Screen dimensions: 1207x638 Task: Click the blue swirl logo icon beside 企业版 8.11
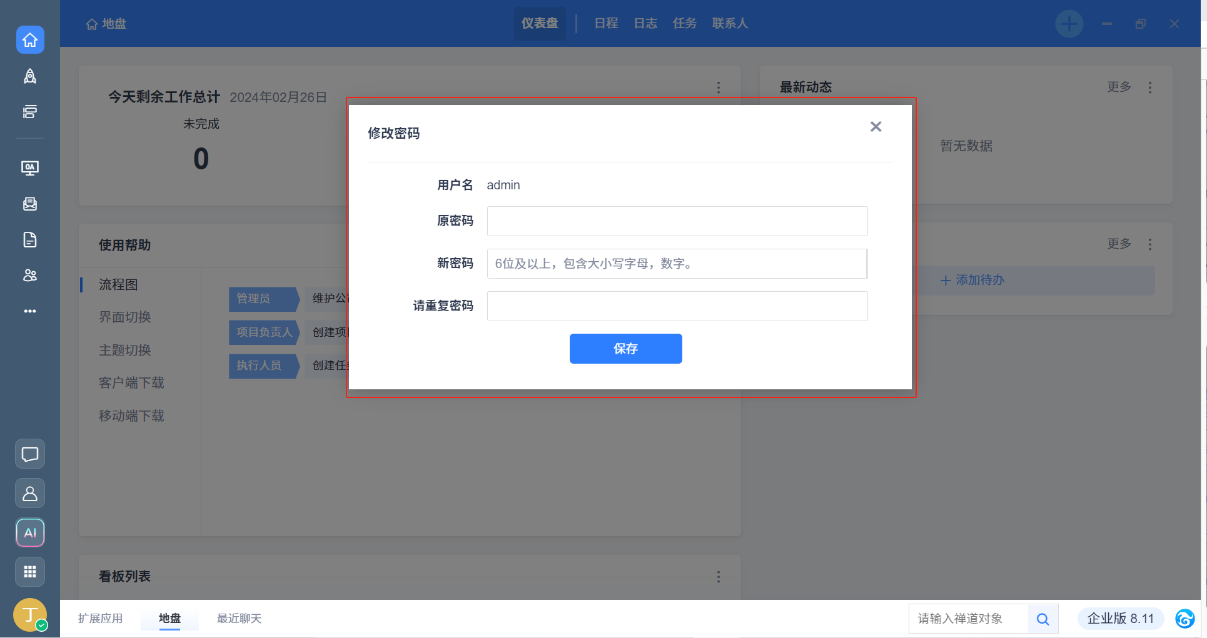click(x=1184, y=619)
